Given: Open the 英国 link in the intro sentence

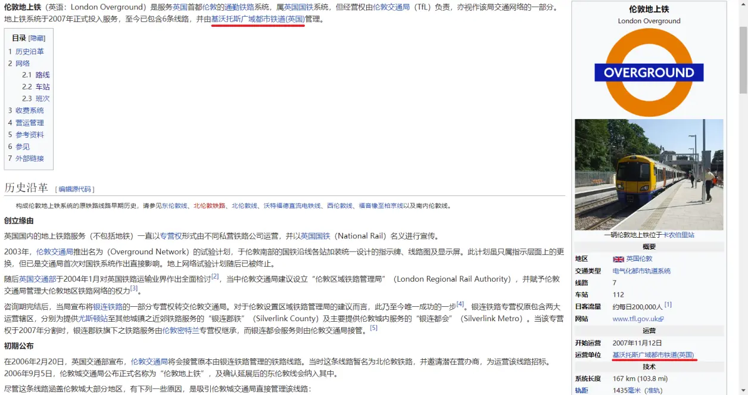Looking at the screenshot, I should (180, 7).
